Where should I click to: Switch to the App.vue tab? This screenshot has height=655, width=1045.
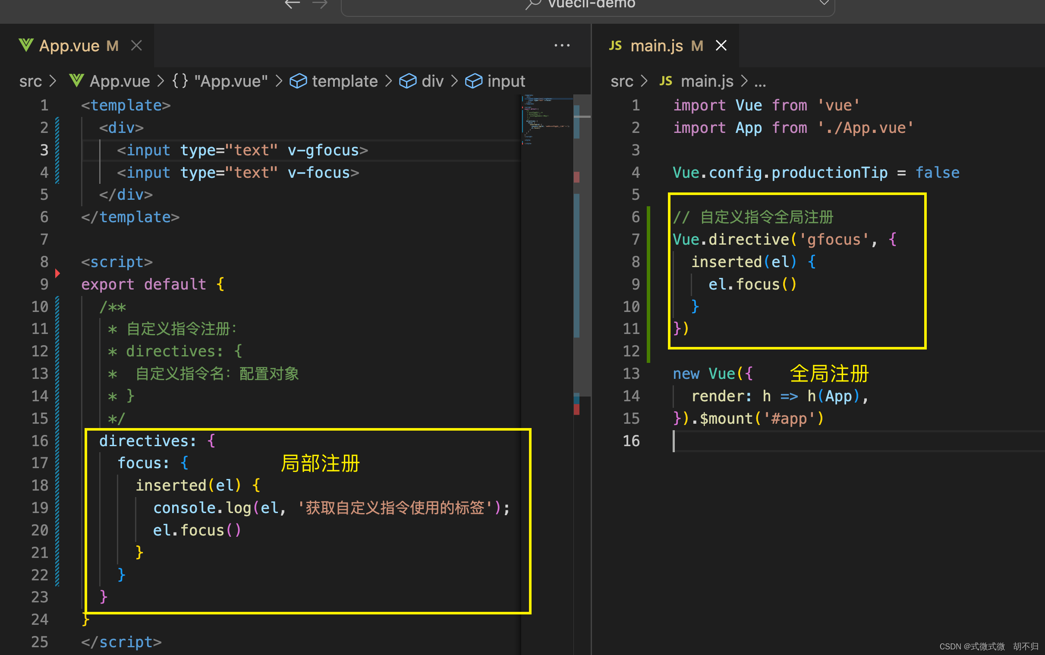coord(69,44)
